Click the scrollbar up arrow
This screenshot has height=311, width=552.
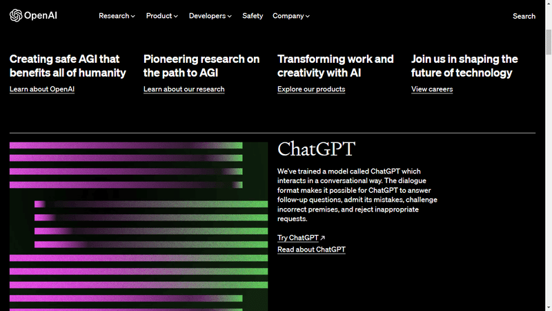click(x=549, y=3)
